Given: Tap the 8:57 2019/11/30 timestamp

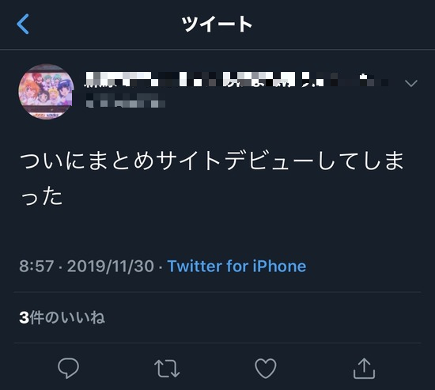Looking at the screenshot, I should pos(86,266).
